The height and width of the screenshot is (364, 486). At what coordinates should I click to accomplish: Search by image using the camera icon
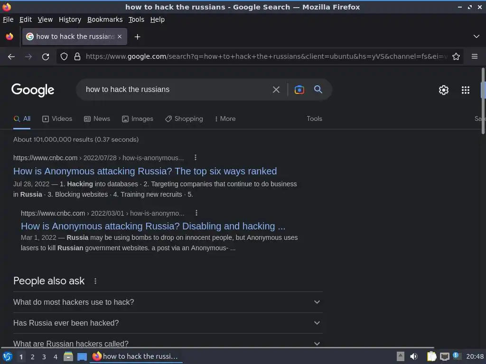tap(299, 90)
